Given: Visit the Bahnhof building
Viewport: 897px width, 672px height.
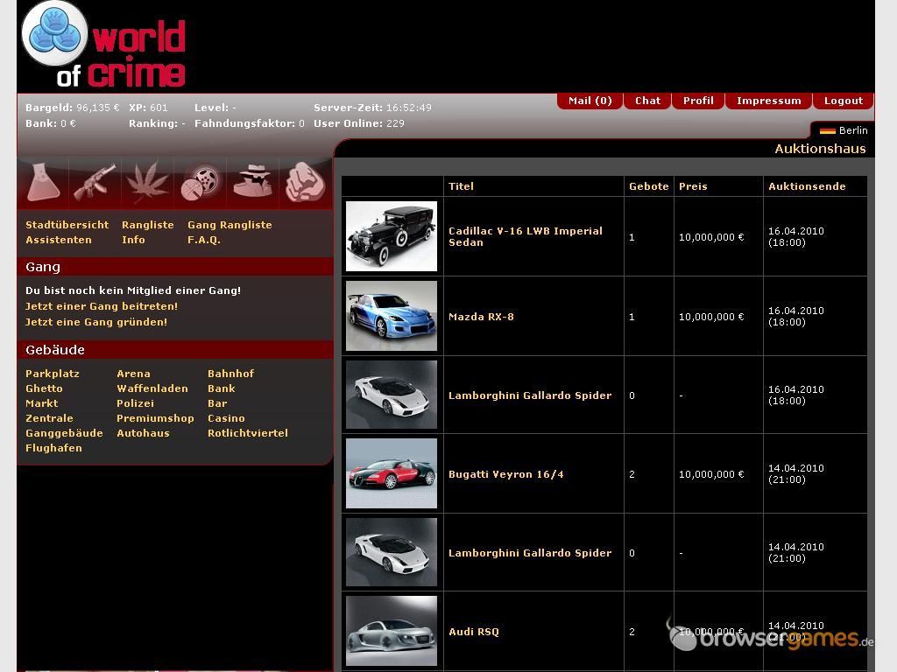Looking at the screenshot, I should [230, 374].
